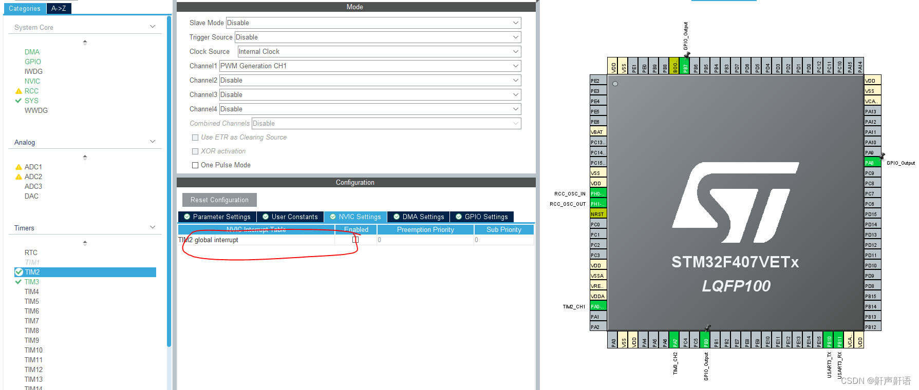Click the Timers list sort arrows

[85, 243]
